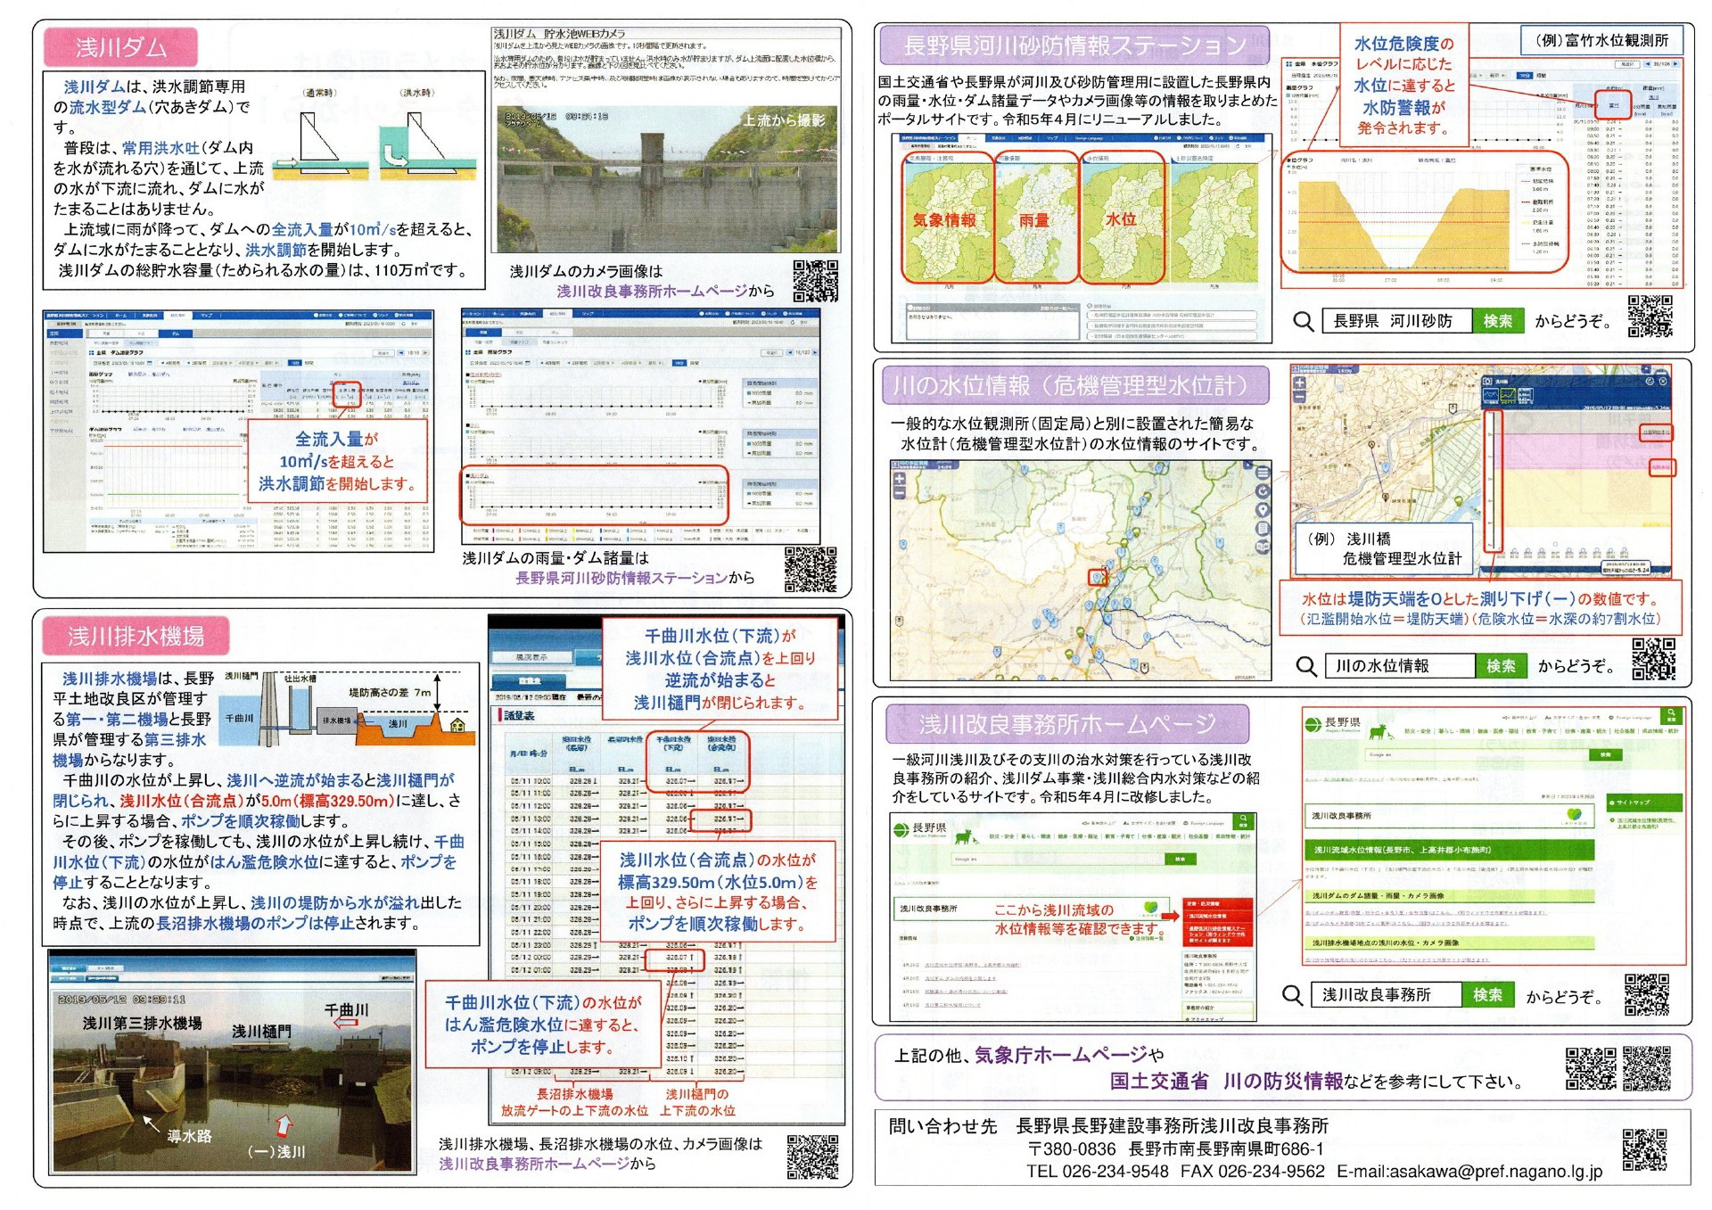The image size is (1712, 1210).
Task: Click QR code right of 浅川改良事務所 search
Action: click(1647, 995)
